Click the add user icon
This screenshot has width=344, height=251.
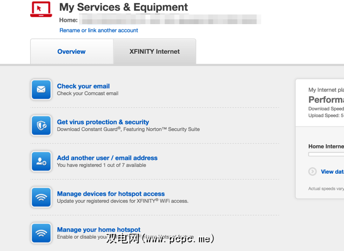pos(41,161)
